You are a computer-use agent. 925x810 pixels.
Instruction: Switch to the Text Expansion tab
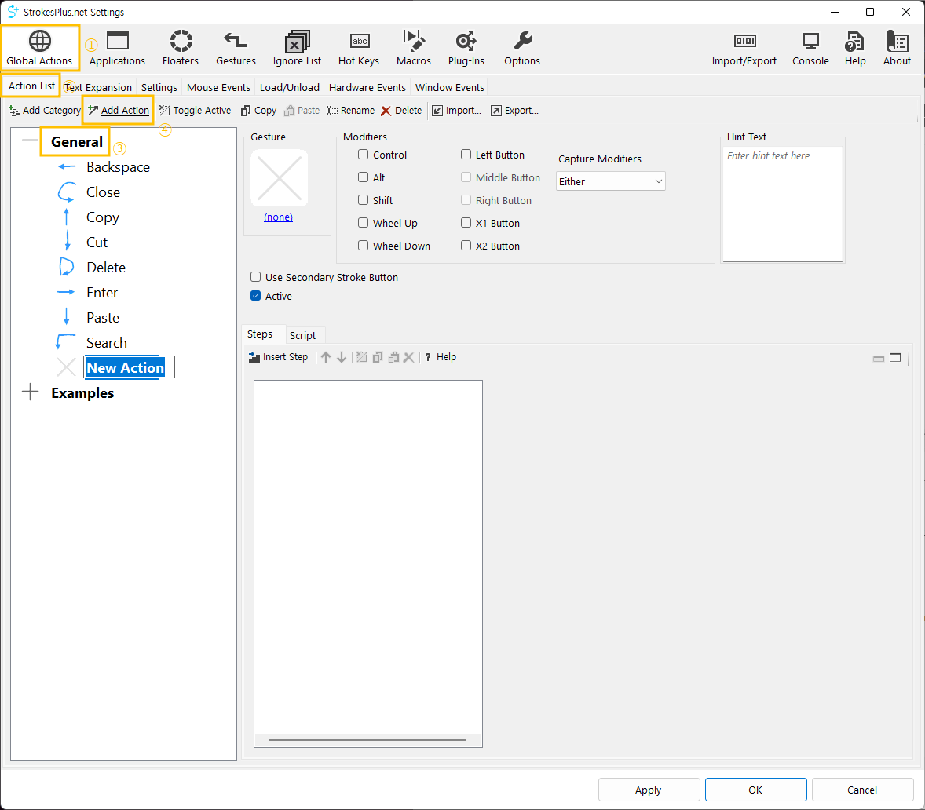[x=98, y=87]
